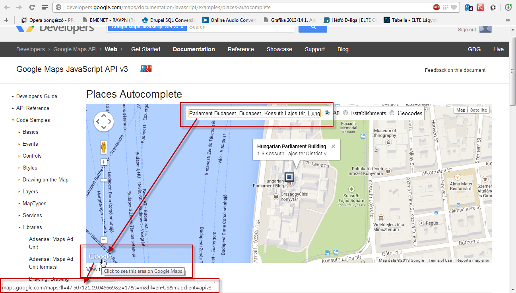Click the place autocomplete input field
This screenshot has width=516, height=293.
tap(254, 113)
